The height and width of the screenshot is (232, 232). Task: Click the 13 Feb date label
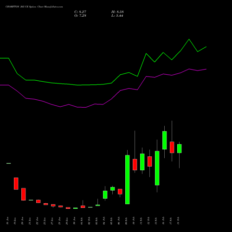[x=156, y=221]
